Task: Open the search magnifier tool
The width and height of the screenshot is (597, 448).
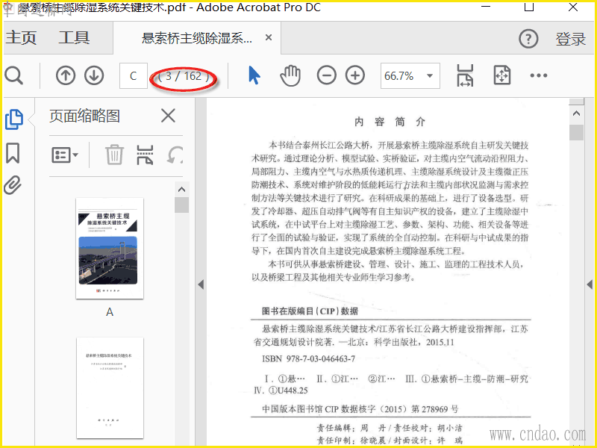Action: 14,75
